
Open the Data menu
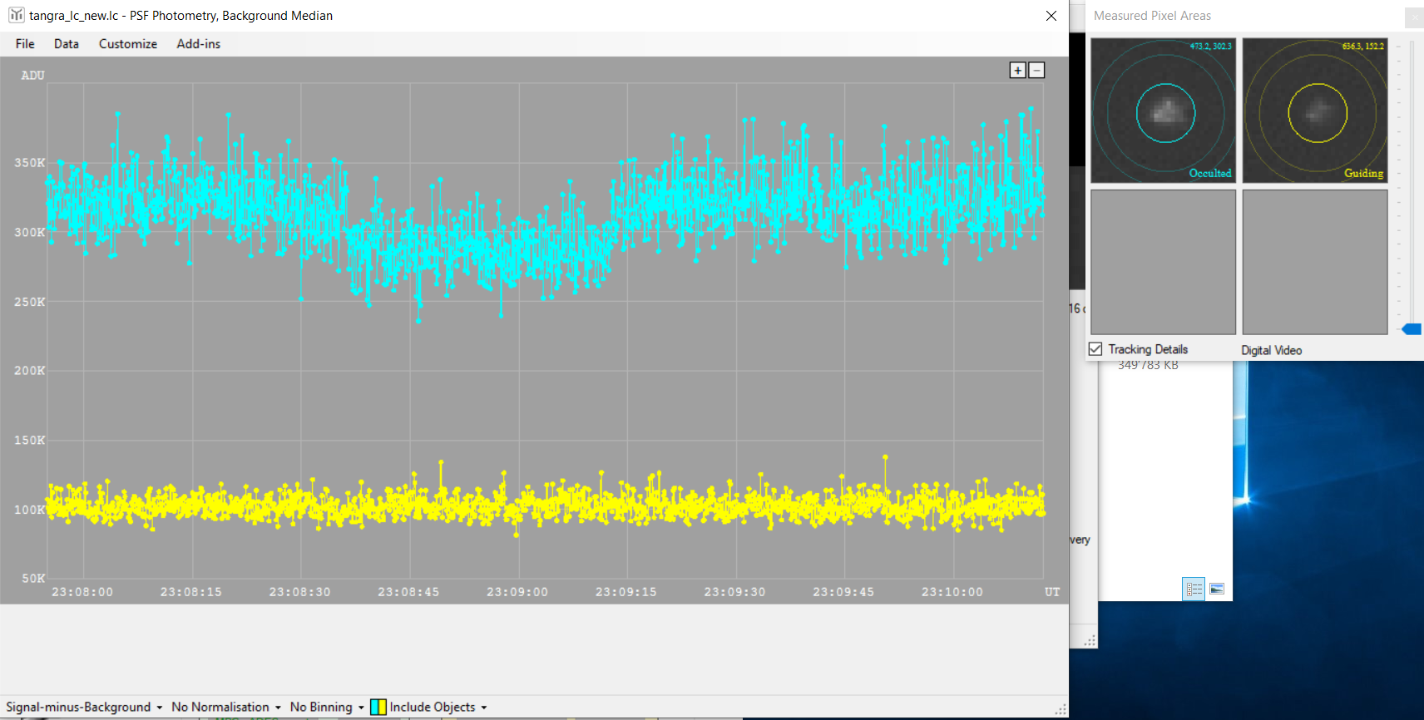pos(67,44)
